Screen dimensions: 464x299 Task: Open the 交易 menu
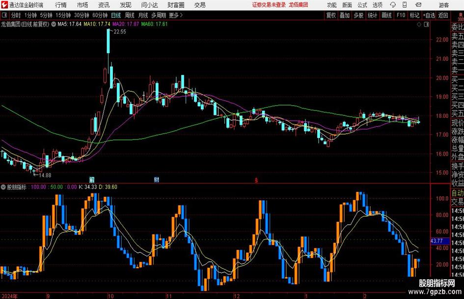[200, 5]
